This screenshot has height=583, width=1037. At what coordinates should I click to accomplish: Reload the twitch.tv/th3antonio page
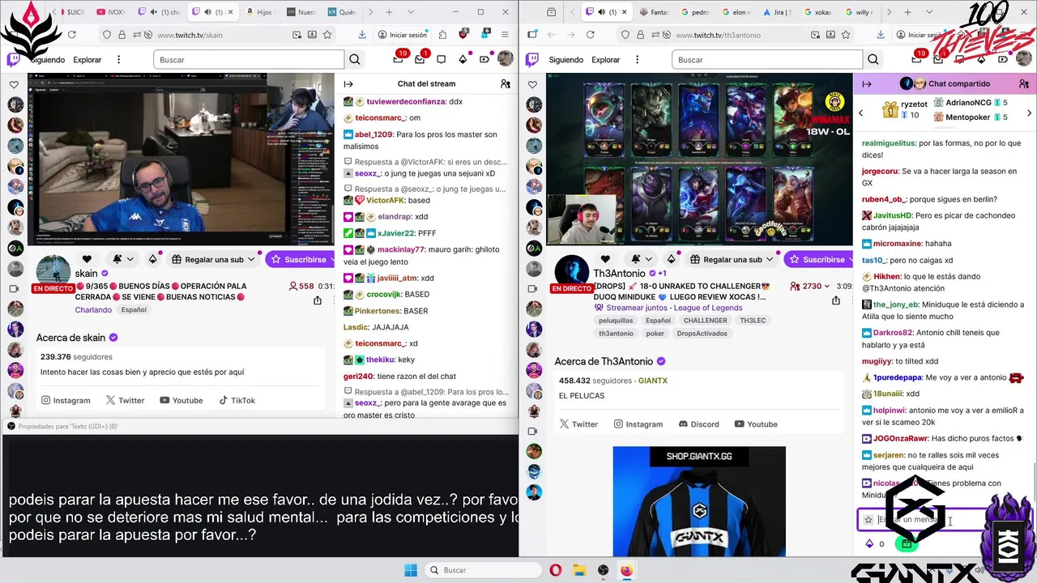click(x=590, y=35)
